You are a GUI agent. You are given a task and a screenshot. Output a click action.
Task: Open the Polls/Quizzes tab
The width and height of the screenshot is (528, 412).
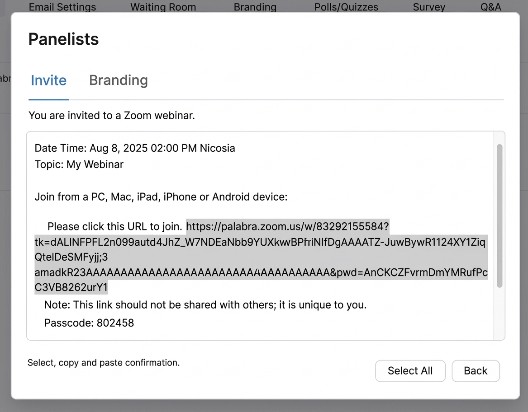pyautogui.click(x=346, y=7)
